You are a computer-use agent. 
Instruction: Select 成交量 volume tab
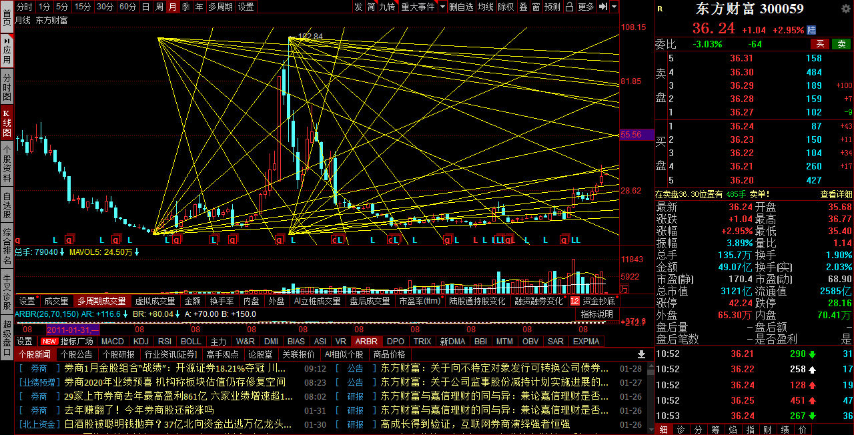pos(56,301)
